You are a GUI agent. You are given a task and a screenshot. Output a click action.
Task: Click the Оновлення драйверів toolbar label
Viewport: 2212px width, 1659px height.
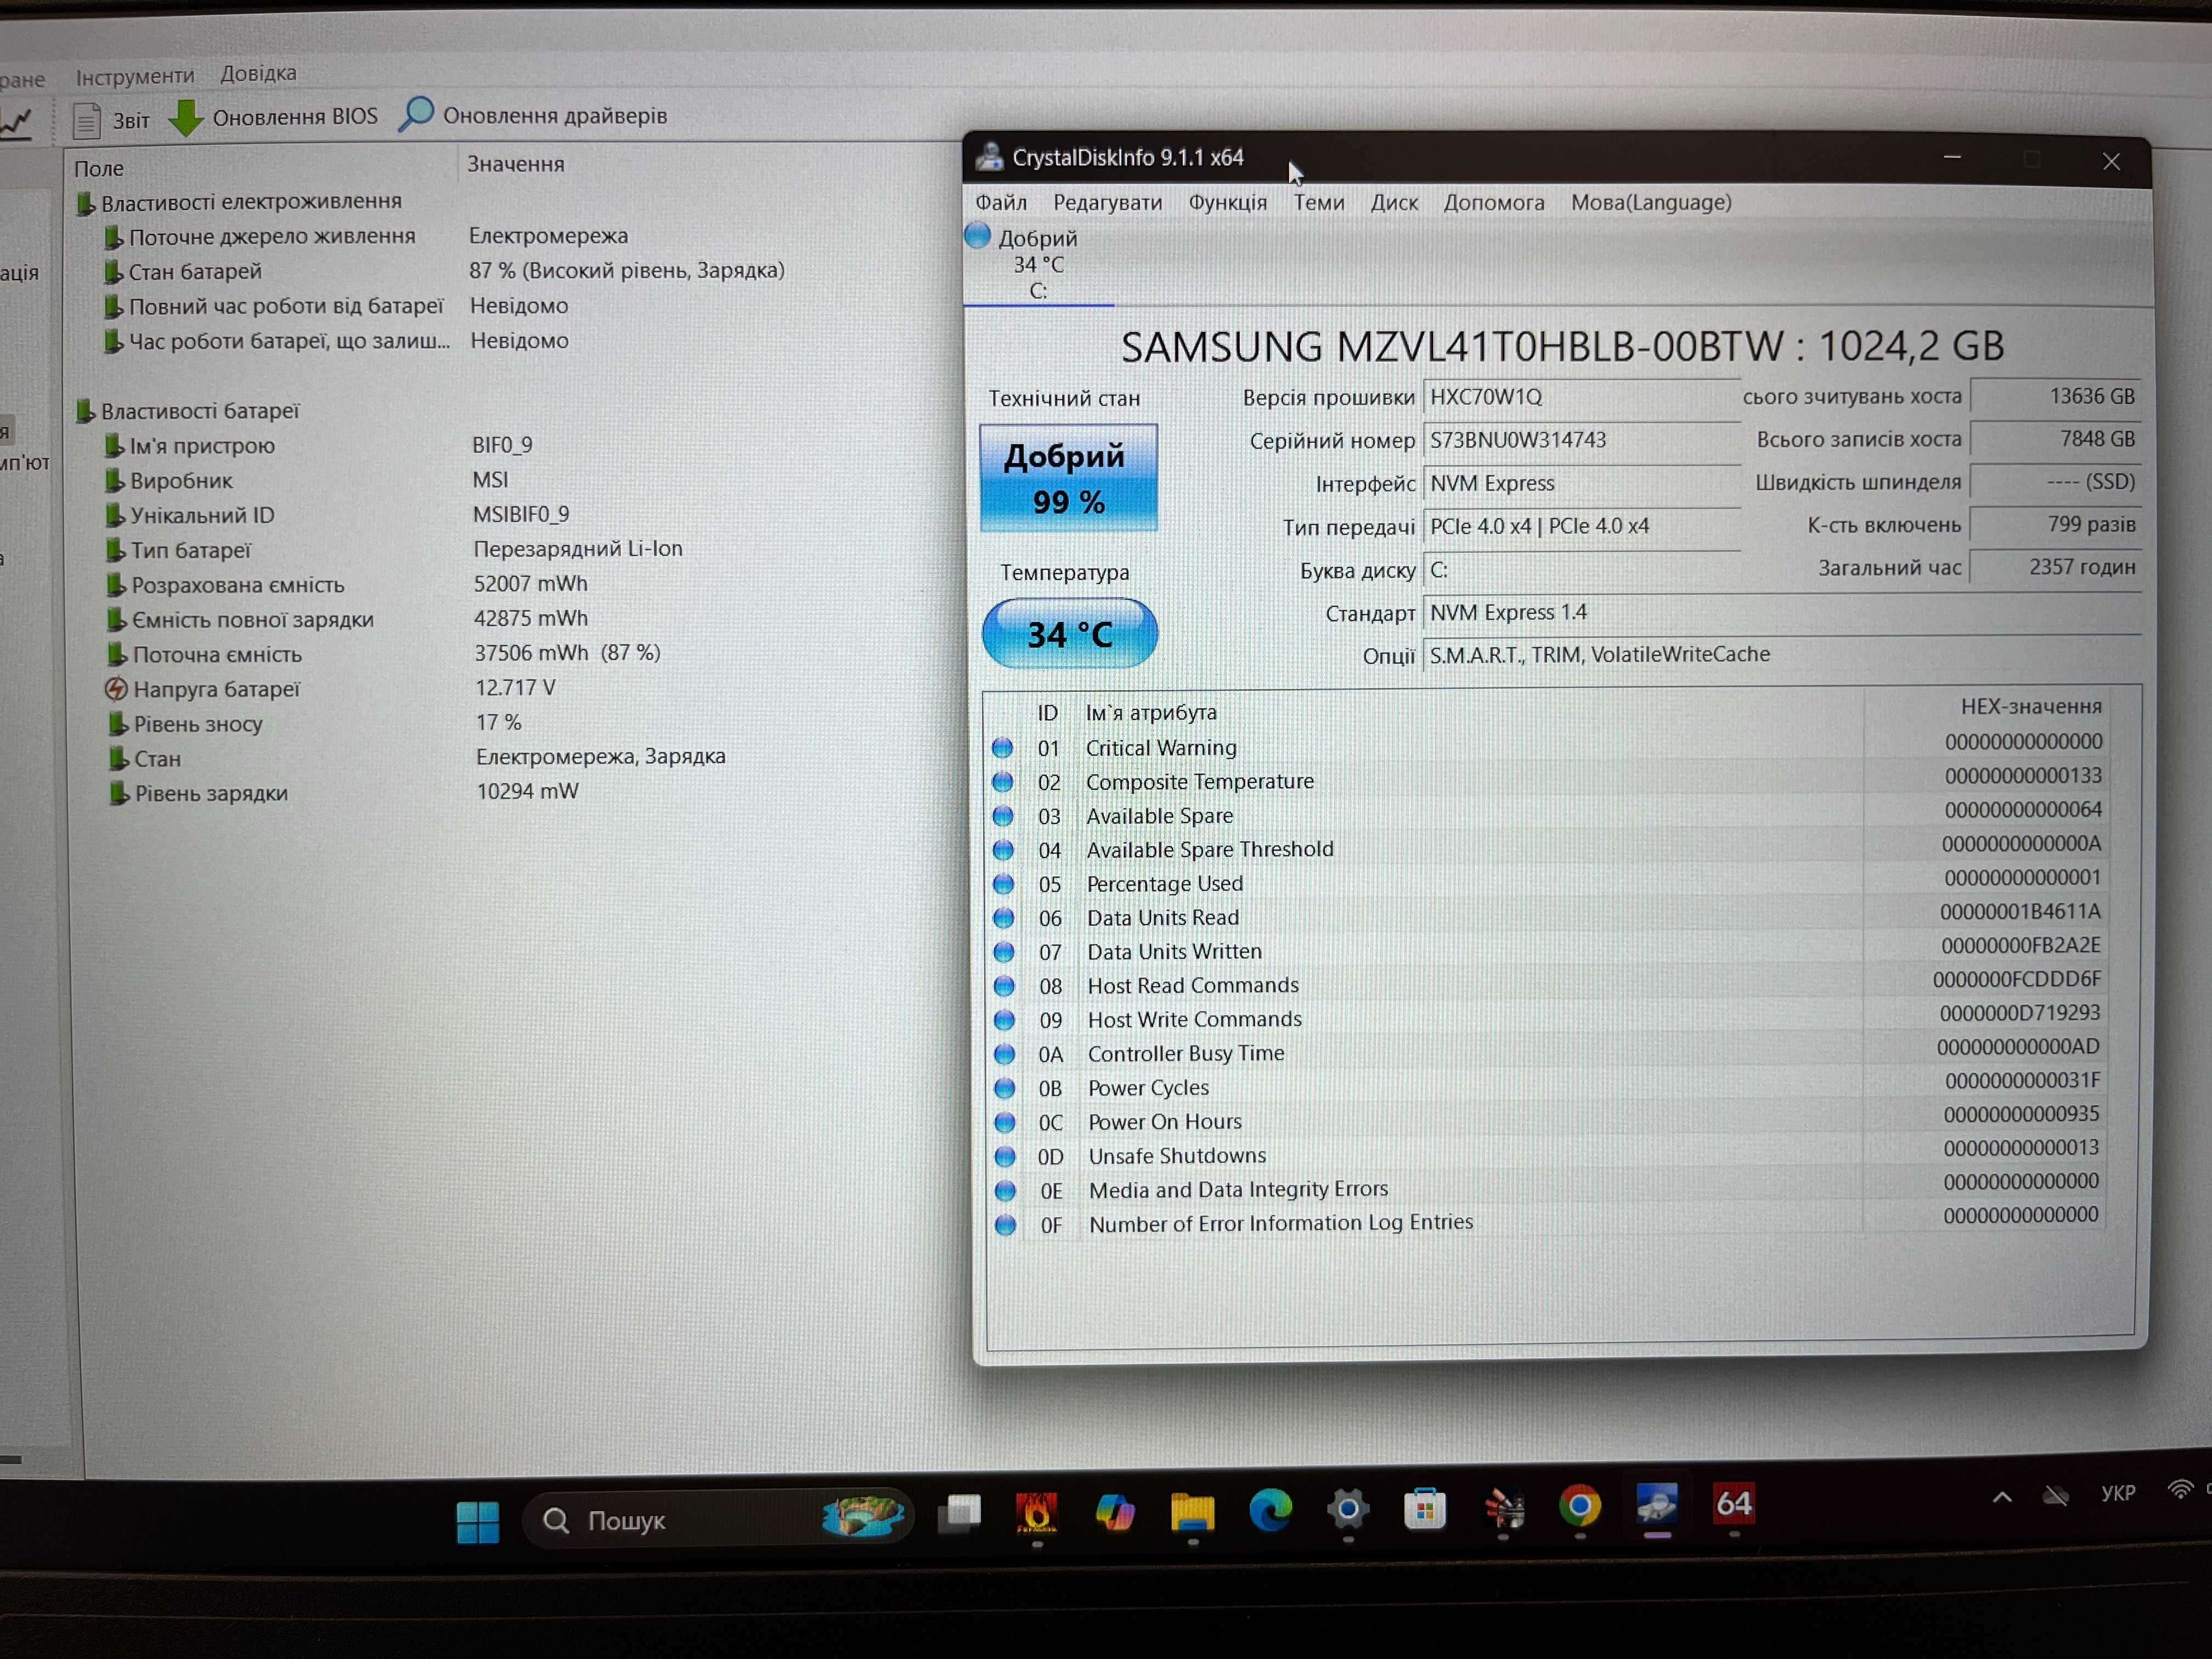555,115
